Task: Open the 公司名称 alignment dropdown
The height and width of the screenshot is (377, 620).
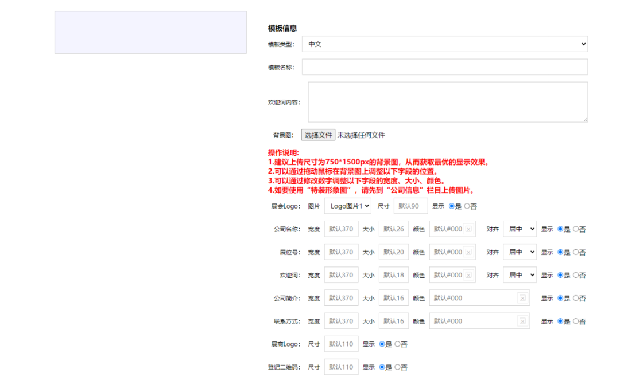Action: 520,229
